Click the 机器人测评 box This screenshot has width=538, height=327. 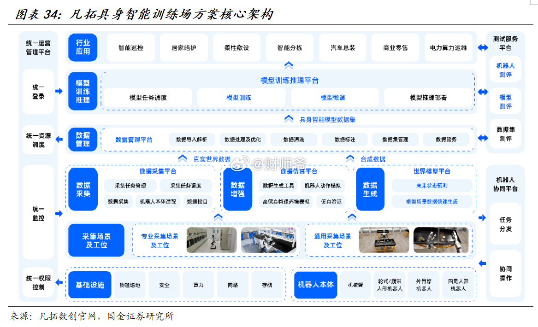coord(505,70)
